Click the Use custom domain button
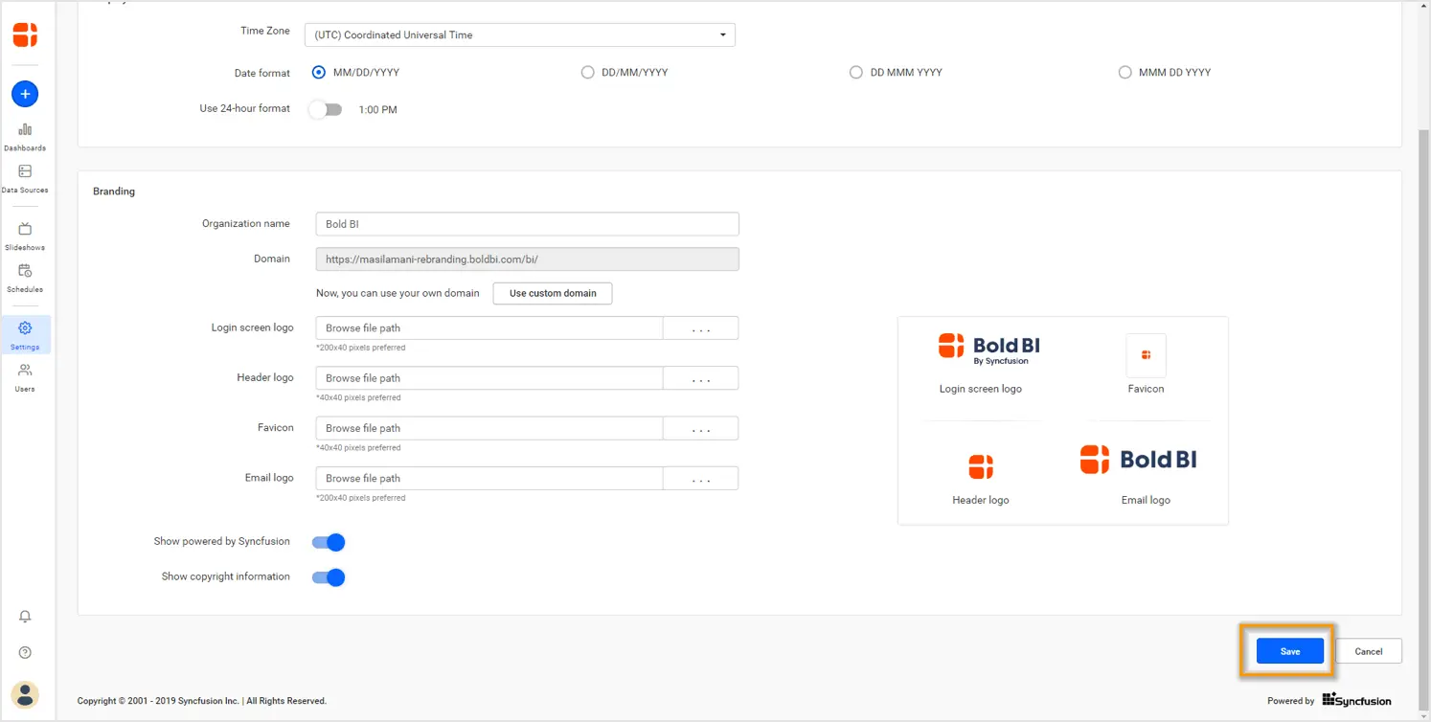1431x722 pixels. click(x=552, y=293)
